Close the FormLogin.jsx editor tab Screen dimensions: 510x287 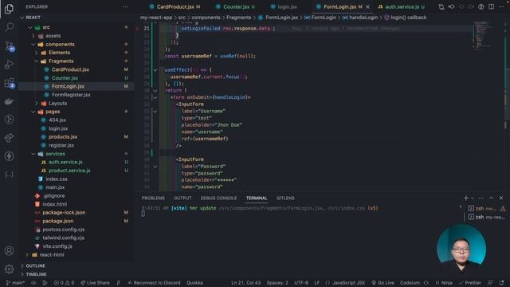coord(367,7)
